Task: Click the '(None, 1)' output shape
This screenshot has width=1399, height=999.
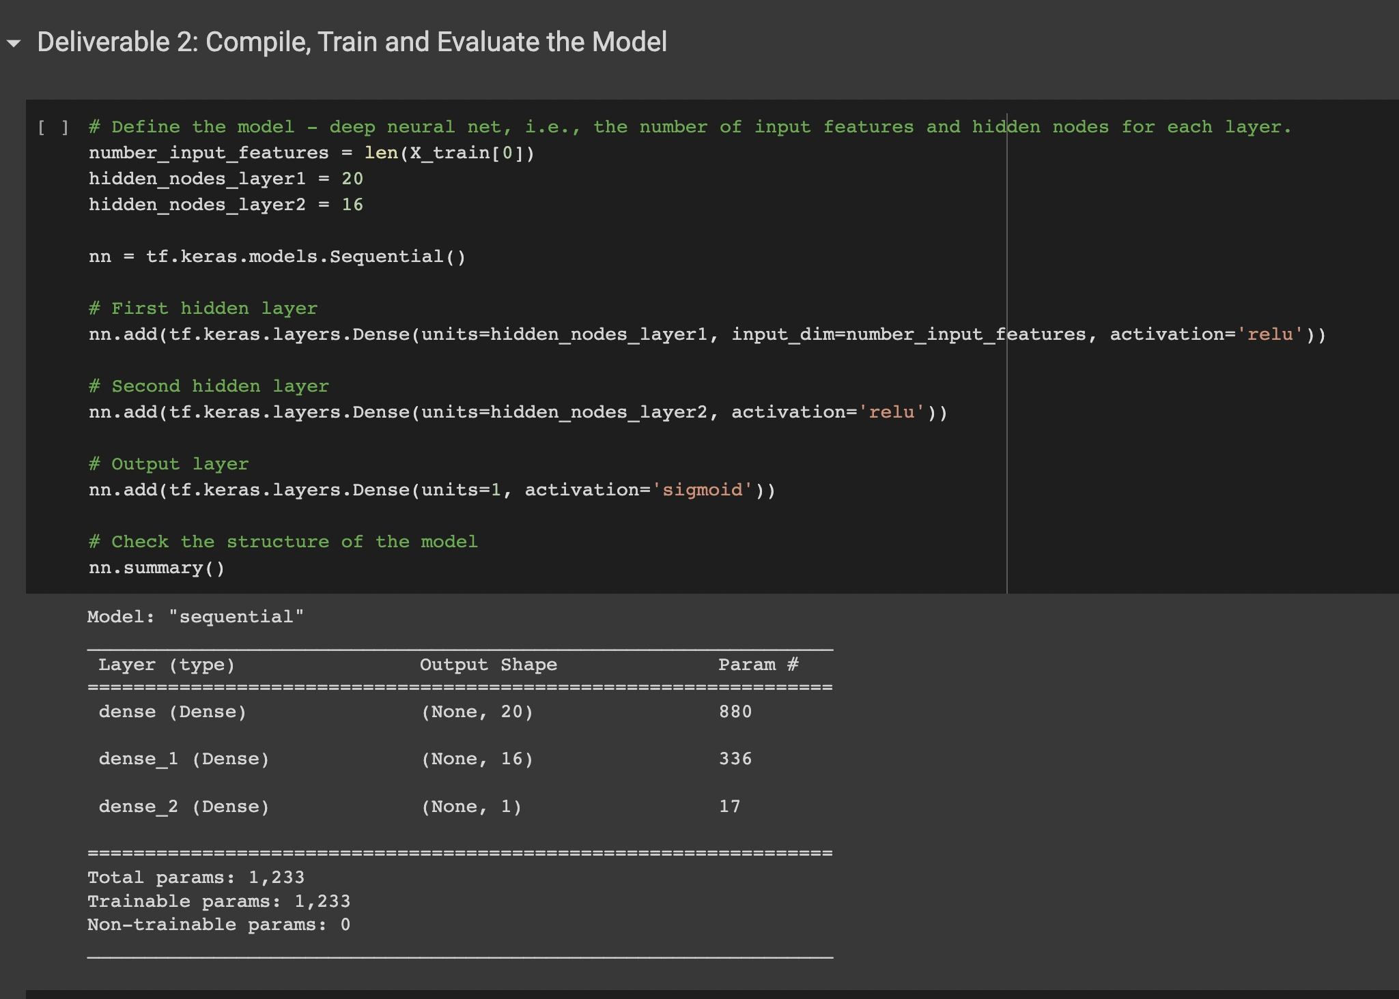Action: 471,807
